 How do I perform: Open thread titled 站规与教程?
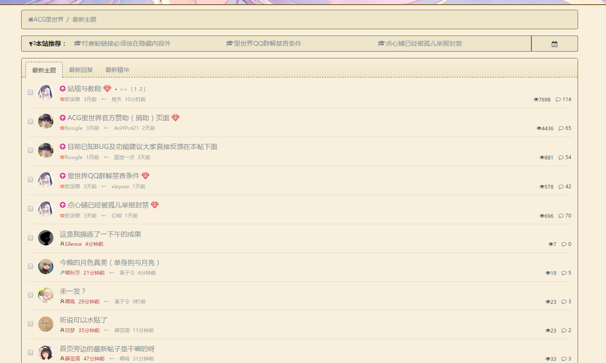84,89
